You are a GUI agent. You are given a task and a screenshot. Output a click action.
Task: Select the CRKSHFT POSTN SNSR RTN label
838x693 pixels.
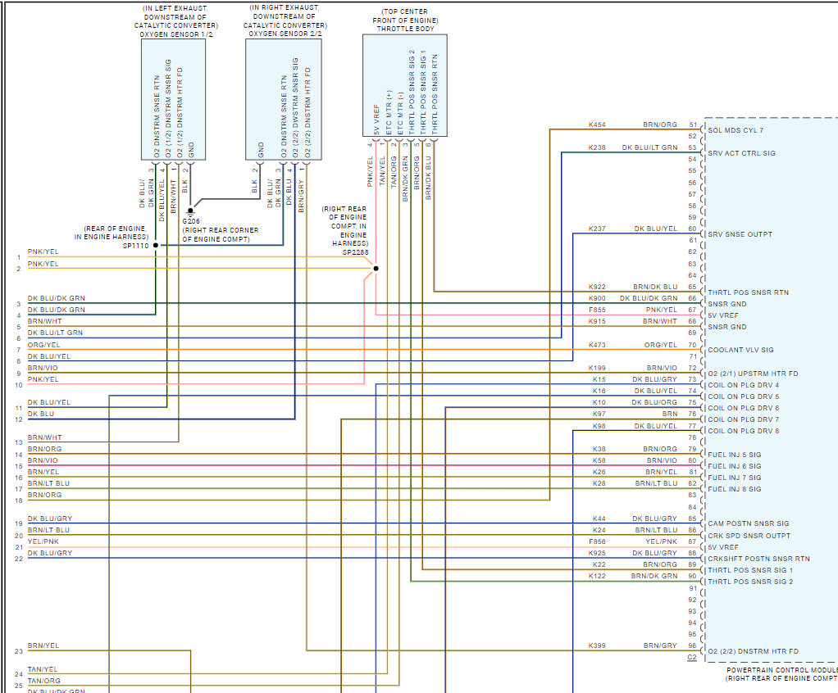tap(758, 559)
